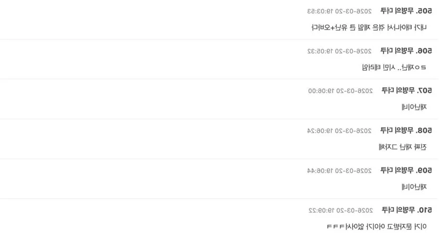
Task: Click the 무명의 더쿠 name on comment 505
Action: pyautogui.click(x=397, y=11)
